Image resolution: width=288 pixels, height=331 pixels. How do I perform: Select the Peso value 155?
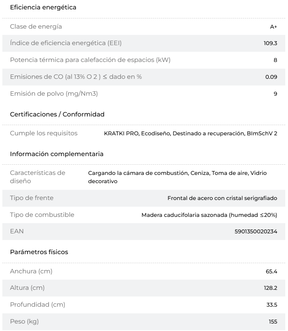pyautogui.click(x=273, y=322)
